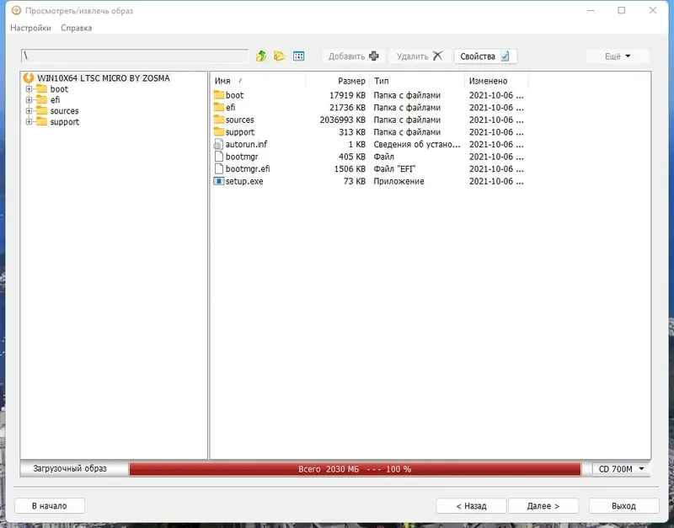Image resolution: width=674 pixels, height=528 pixels.
Task: Select sources folder in the tree
Action: coord(64,111)
